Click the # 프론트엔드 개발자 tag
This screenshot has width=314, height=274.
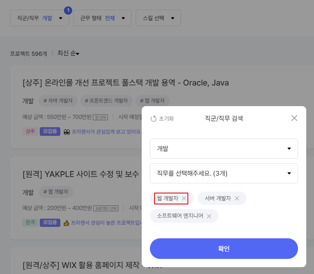(107, 101)
